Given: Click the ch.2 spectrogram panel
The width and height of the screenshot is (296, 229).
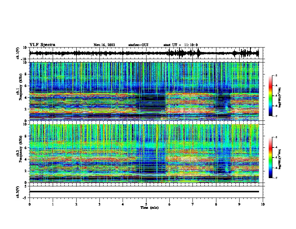Looking at the screenshot, I should pyautogui.click(x=144, y=153).
